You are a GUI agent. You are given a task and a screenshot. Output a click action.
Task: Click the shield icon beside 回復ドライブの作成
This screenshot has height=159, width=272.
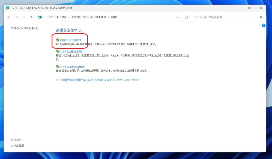(58, 40)
